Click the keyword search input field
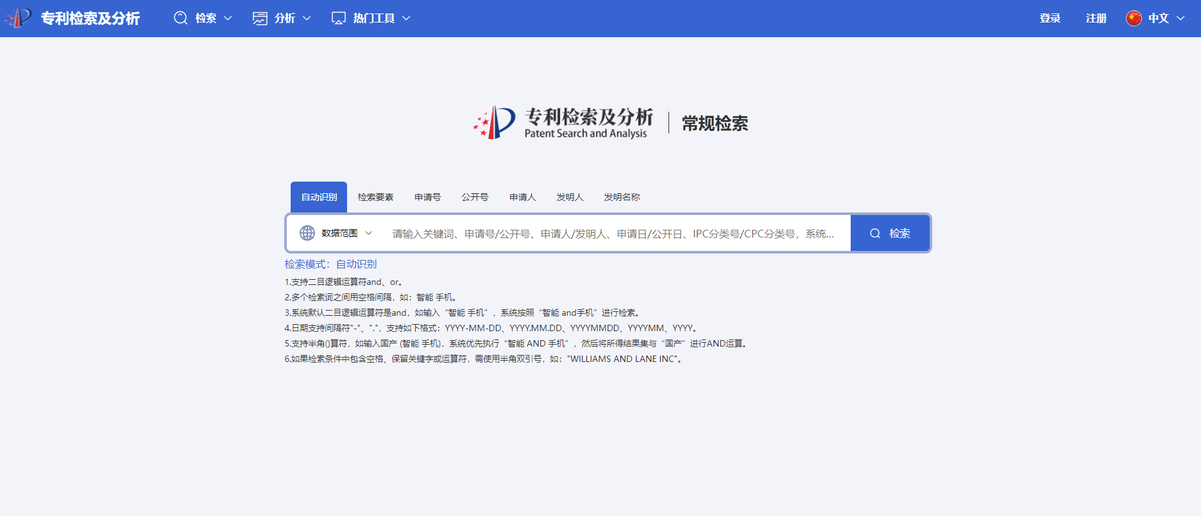 (613, 234)
